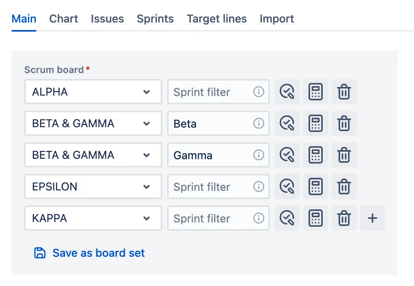Open calculator icon on Beta row

tap(316, 123)
